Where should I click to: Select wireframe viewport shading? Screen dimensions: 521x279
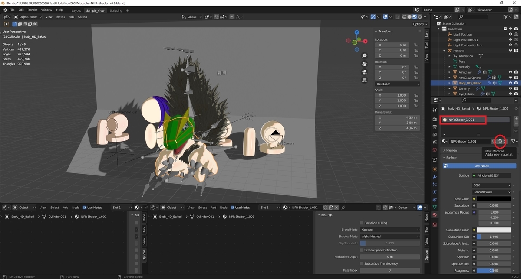coord(404,17)
